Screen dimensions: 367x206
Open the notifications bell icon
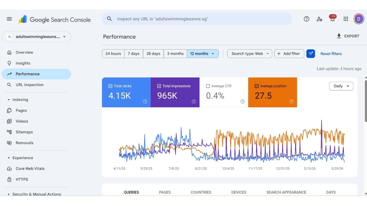(x=332, y=19)
